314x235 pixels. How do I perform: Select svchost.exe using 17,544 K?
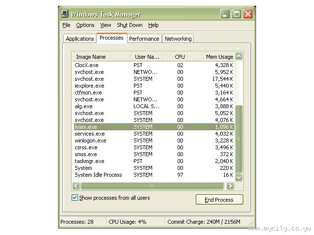[154, 79]
